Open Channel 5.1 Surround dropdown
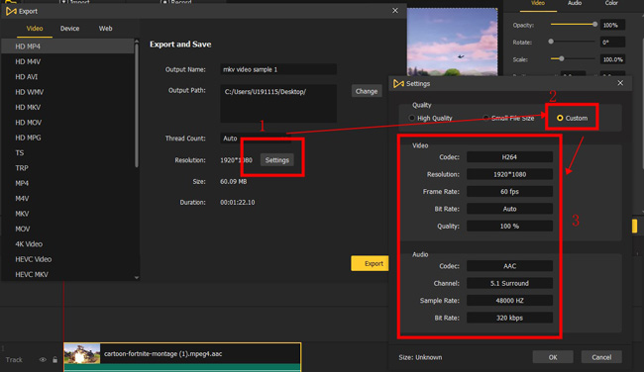The image size is (644, 372). [509, 283]
